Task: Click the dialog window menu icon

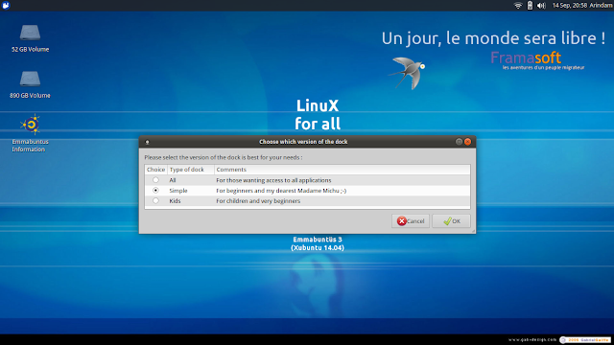Action: [147, 142]
